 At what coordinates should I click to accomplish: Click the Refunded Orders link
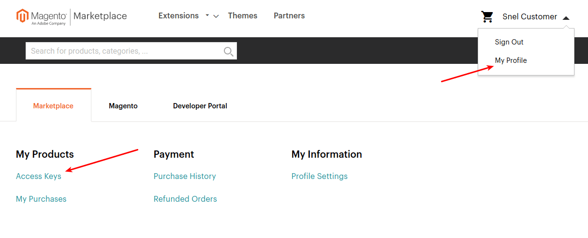tap(185, 199)
